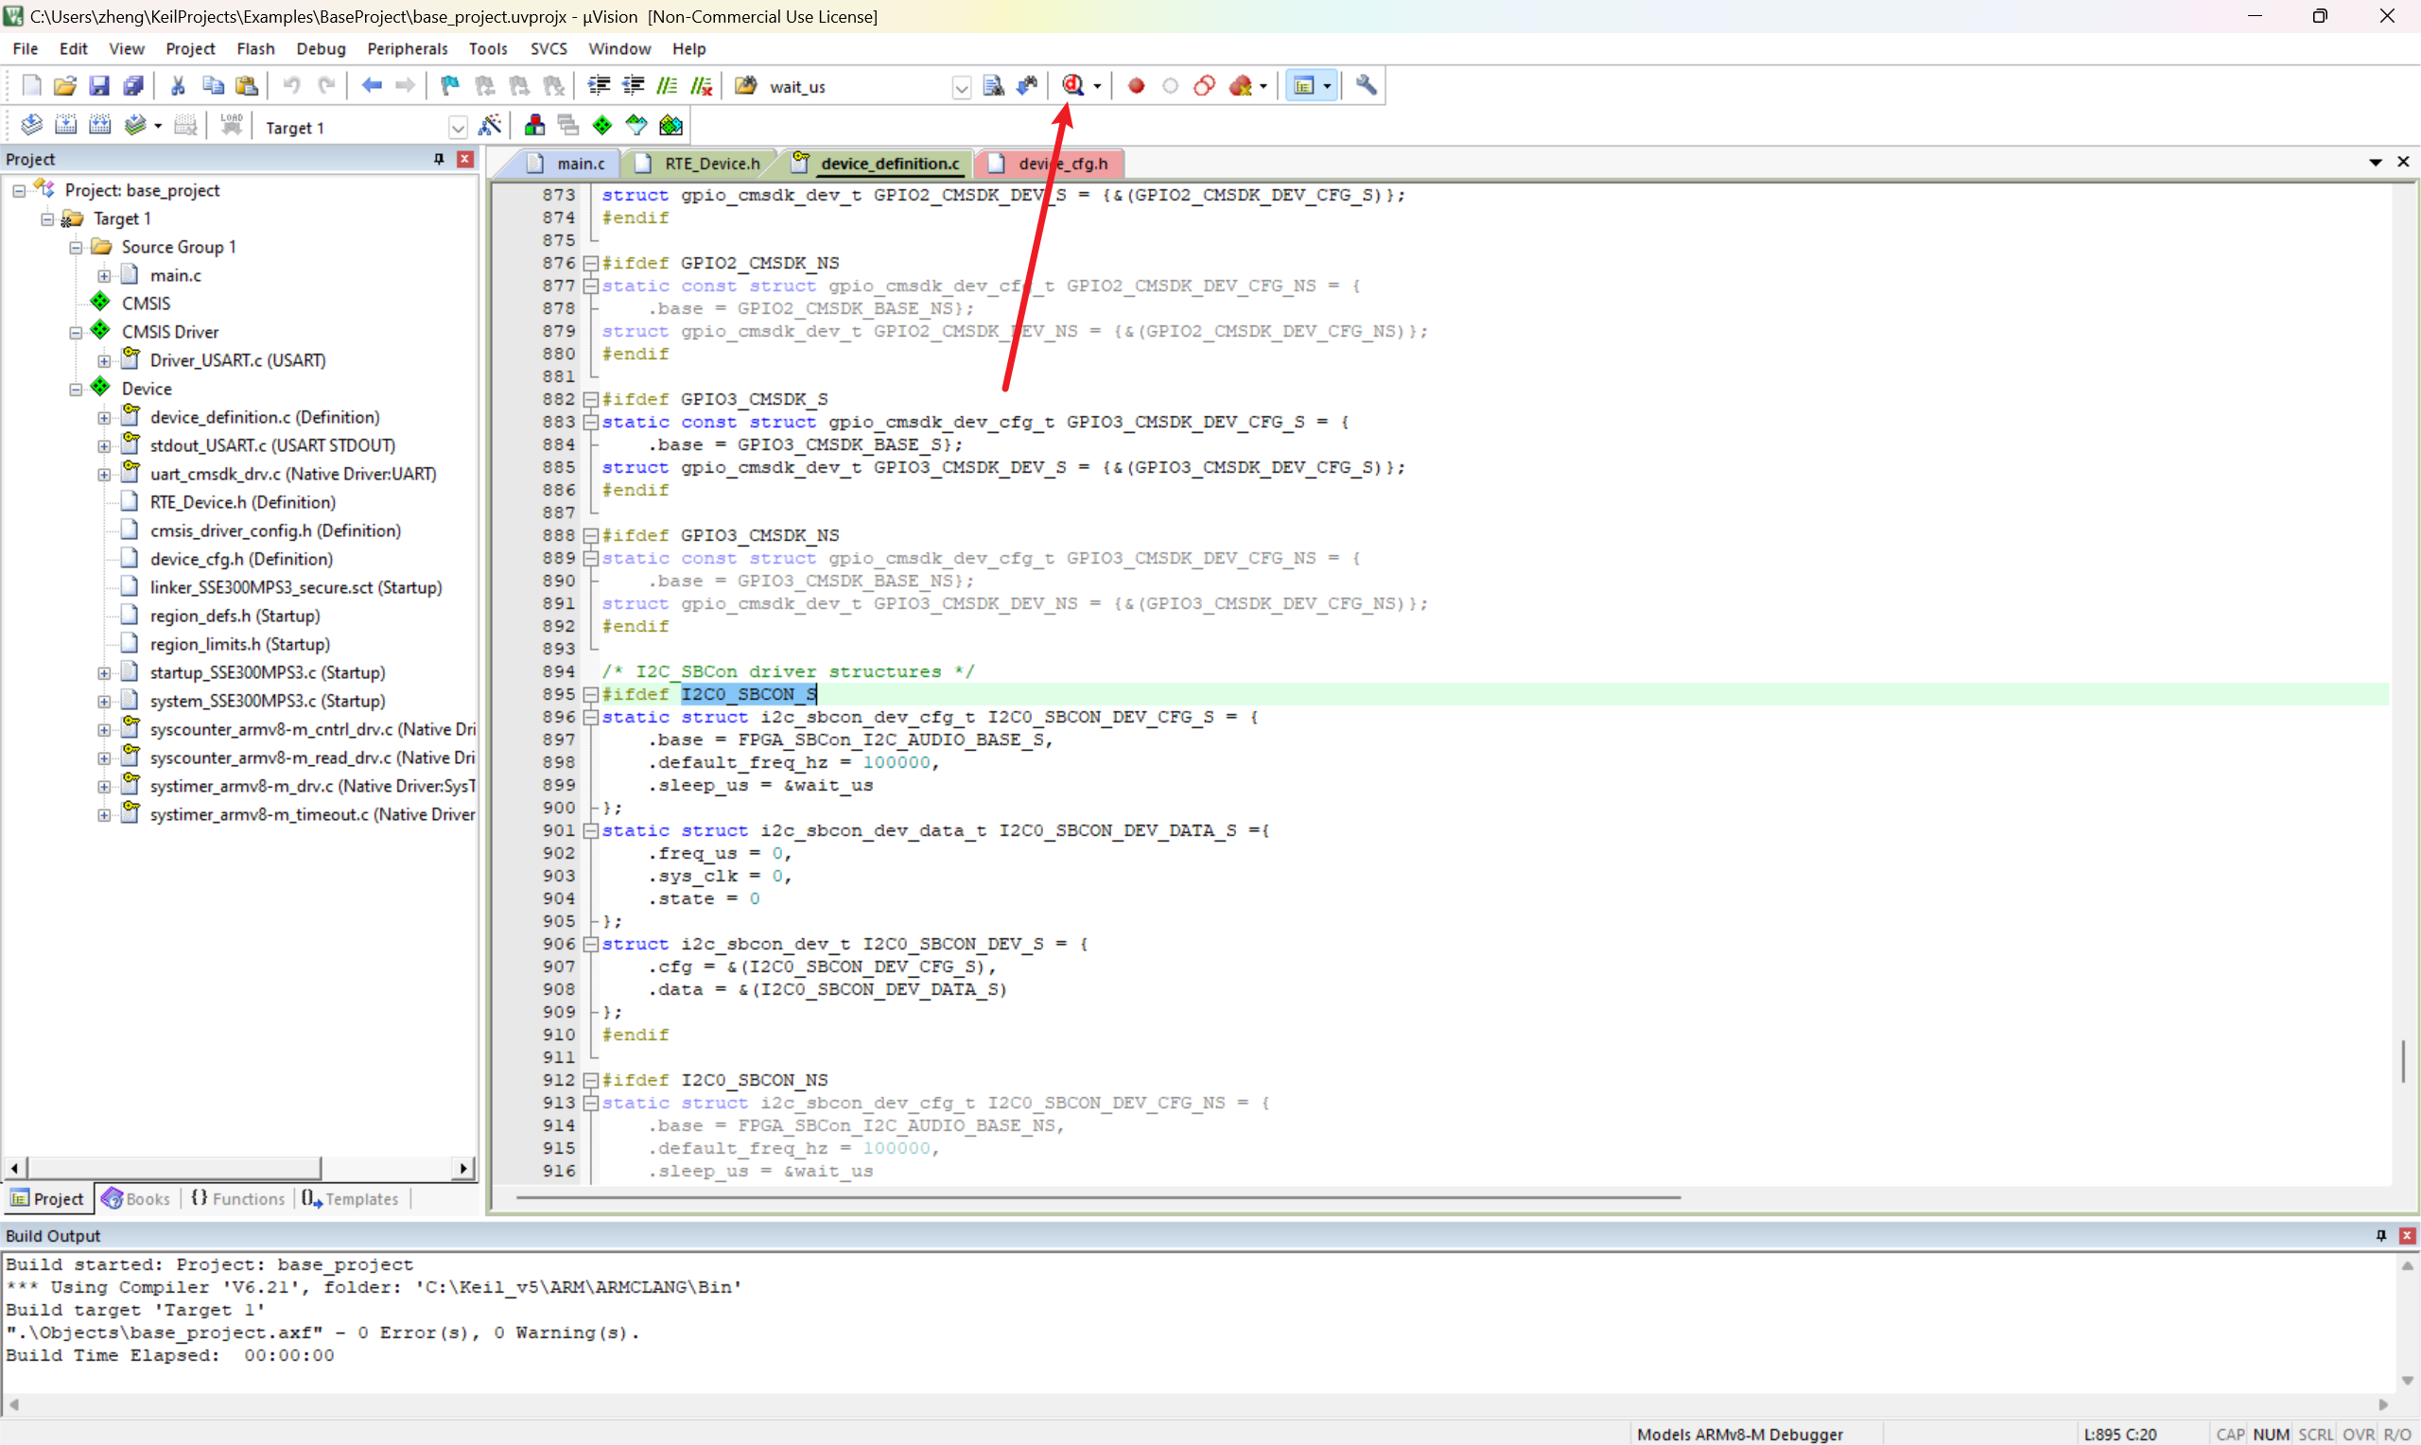2421x1445 pixels.
Task: Click the Configuration wrench icon
Action: click(x=1366, y=86)
